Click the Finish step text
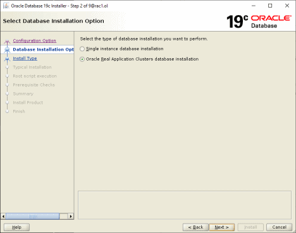Image resolution: width=296 pixels, height=233 pixels. click(19, 111)
